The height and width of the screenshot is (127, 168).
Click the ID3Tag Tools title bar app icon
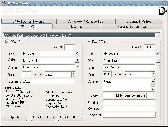click(x=4, y=3)
